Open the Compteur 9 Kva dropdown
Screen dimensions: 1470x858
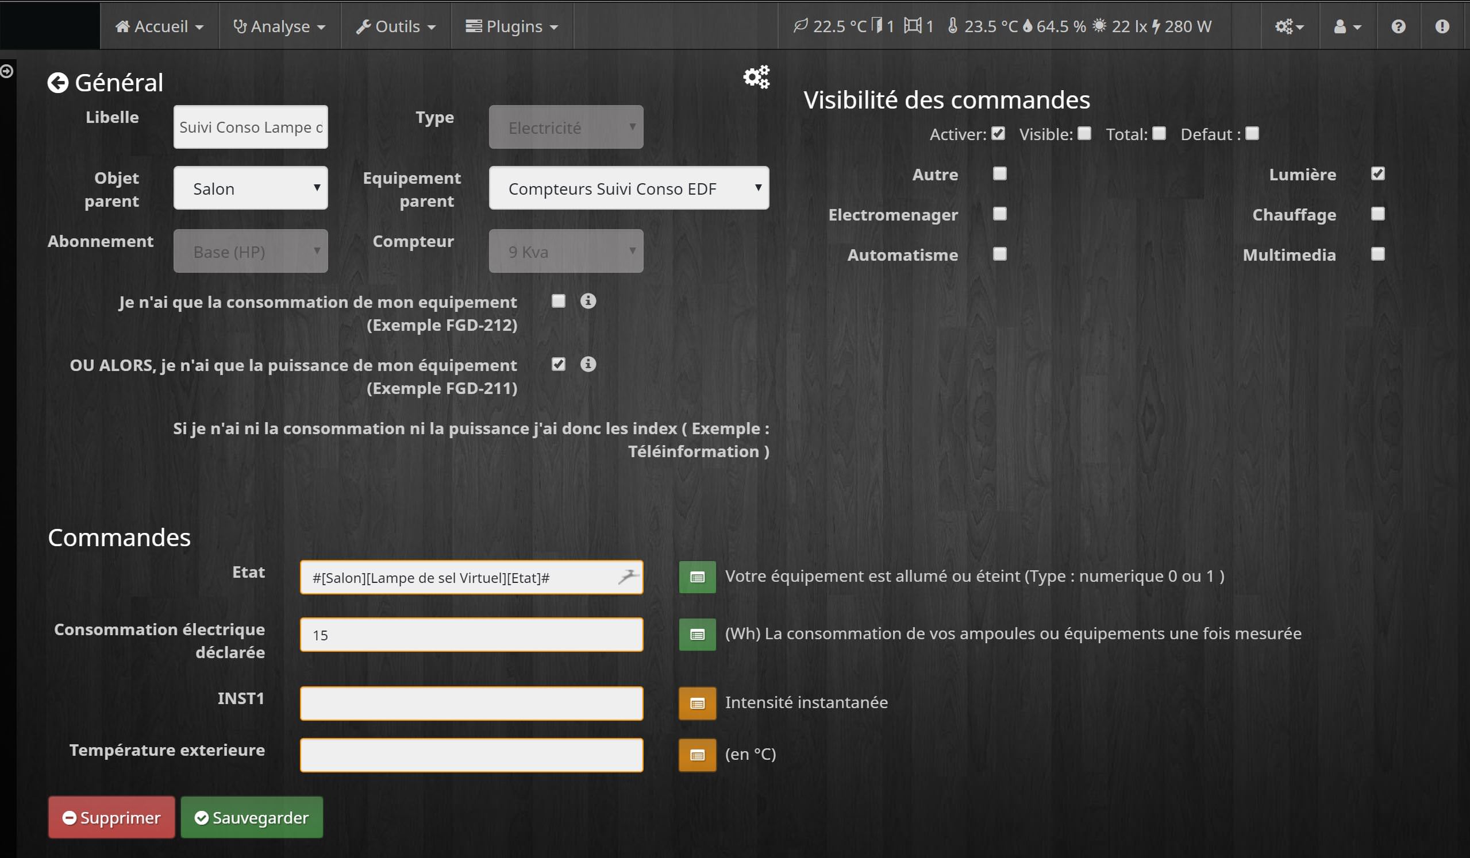point(566,251)
